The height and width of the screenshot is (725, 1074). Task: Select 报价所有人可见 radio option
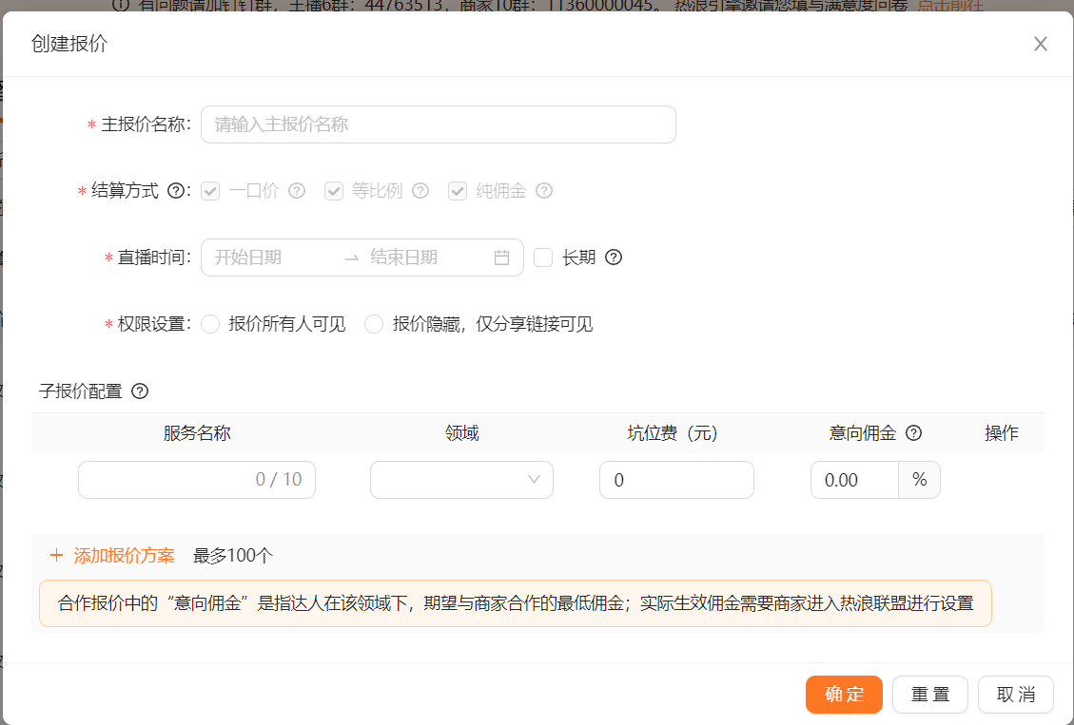click(210, 323)
